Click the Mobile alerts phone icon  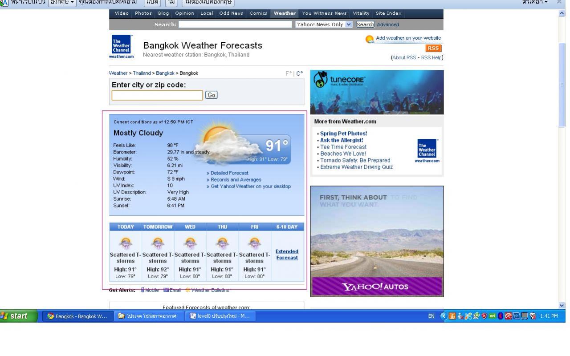(142, 290)
